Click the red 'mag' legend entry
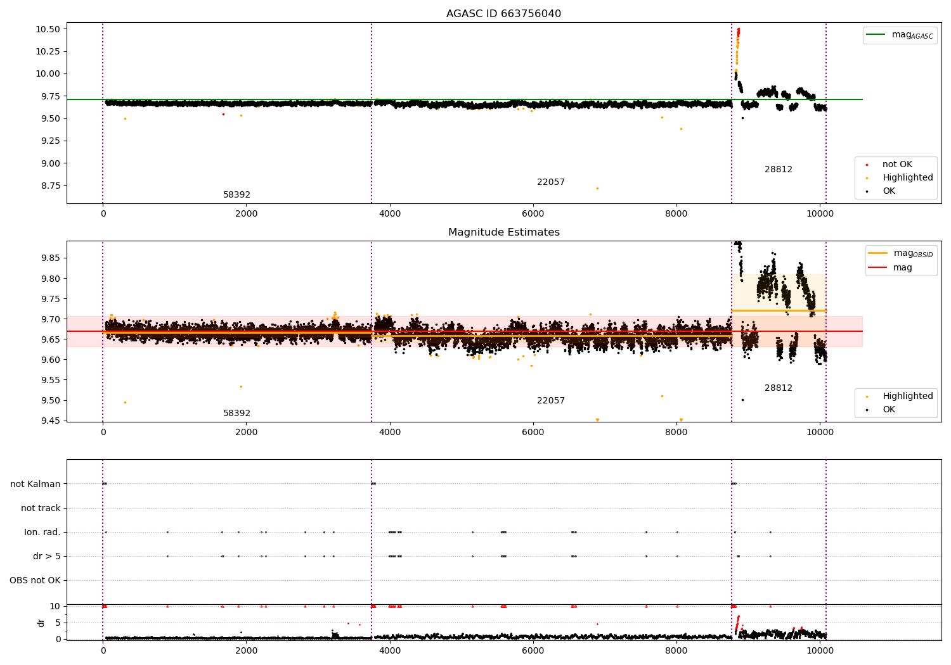The image size is (951, 665). [891, 268]
